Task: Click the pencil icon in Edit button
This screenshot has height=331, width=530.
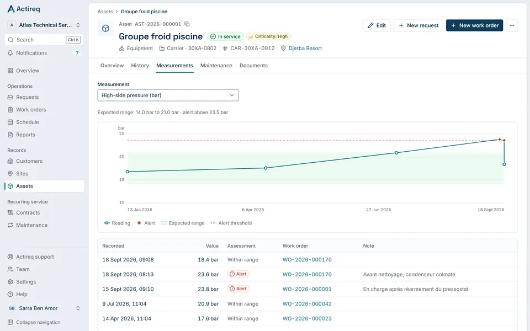Action: 370,25
